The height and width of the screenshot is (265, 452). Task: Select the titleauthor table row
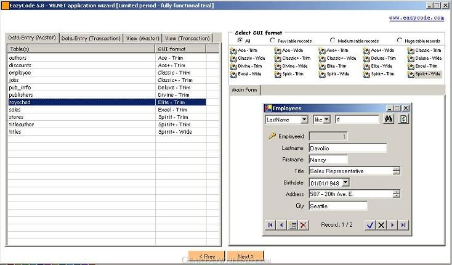point(107,124)
